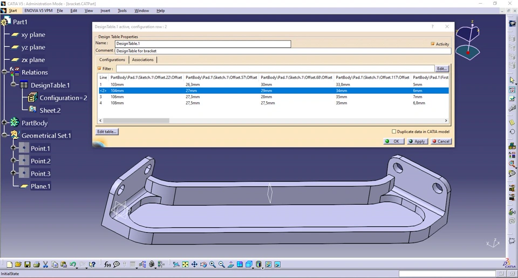Switch to the Associations tab
518x278 pixels.
142,60
